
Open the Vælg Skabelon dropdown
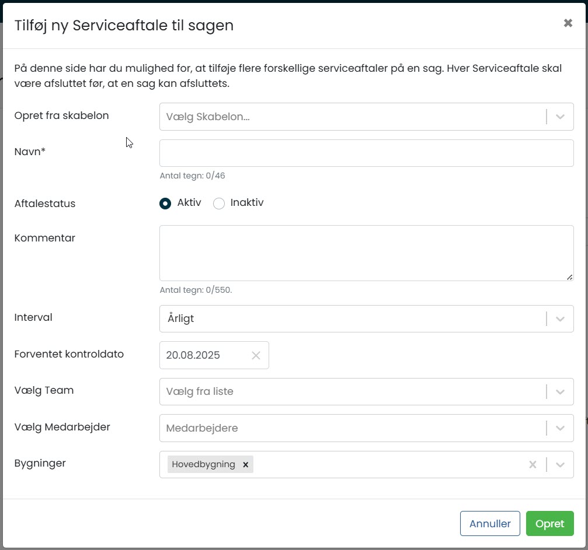coord(350,117)
